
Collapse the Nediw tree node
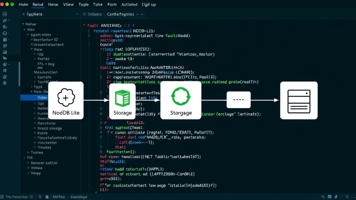tap(23, 24)
